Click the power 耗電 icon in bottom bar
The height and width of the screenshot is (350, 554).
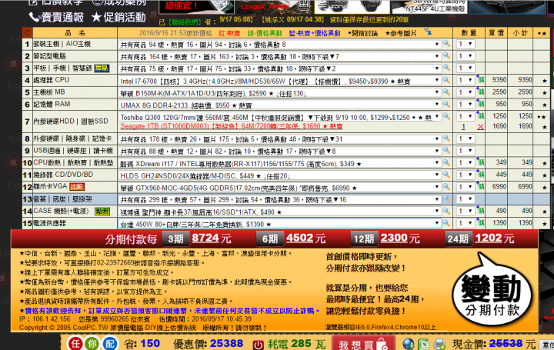click(259, 345)
